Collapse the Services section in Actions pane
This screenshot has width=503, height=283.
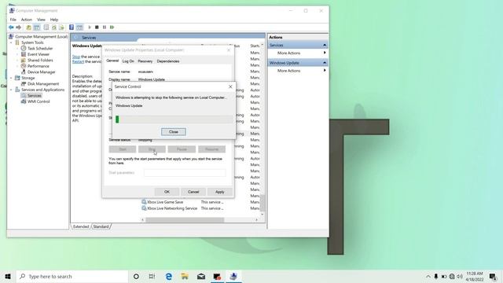(x=325, y=46)
